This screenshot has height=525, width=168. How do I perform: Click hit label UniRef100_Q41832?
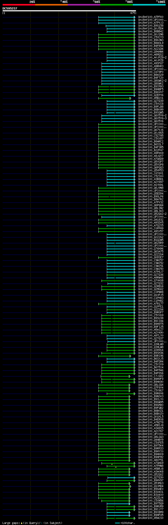pos(151,220)
